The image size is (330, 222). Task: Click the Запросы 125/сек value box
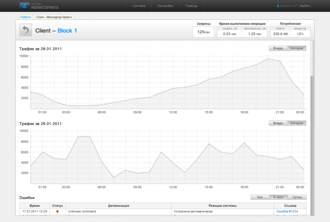(203, 32)
